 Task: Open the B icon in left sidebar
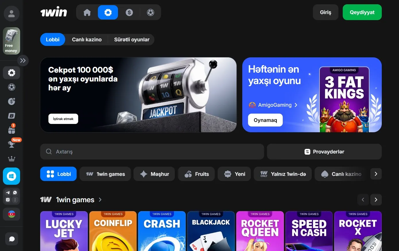[x=11, y=116]
